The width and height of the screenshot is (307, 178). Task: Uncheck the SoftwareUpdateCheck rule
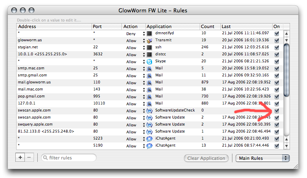tap(277, 111)
